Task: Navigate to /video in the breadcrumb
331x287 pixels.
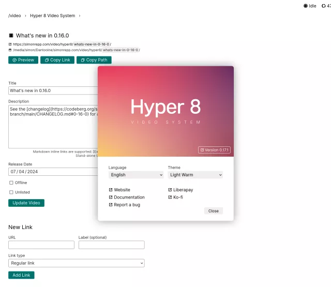Action: coord(14,16)
